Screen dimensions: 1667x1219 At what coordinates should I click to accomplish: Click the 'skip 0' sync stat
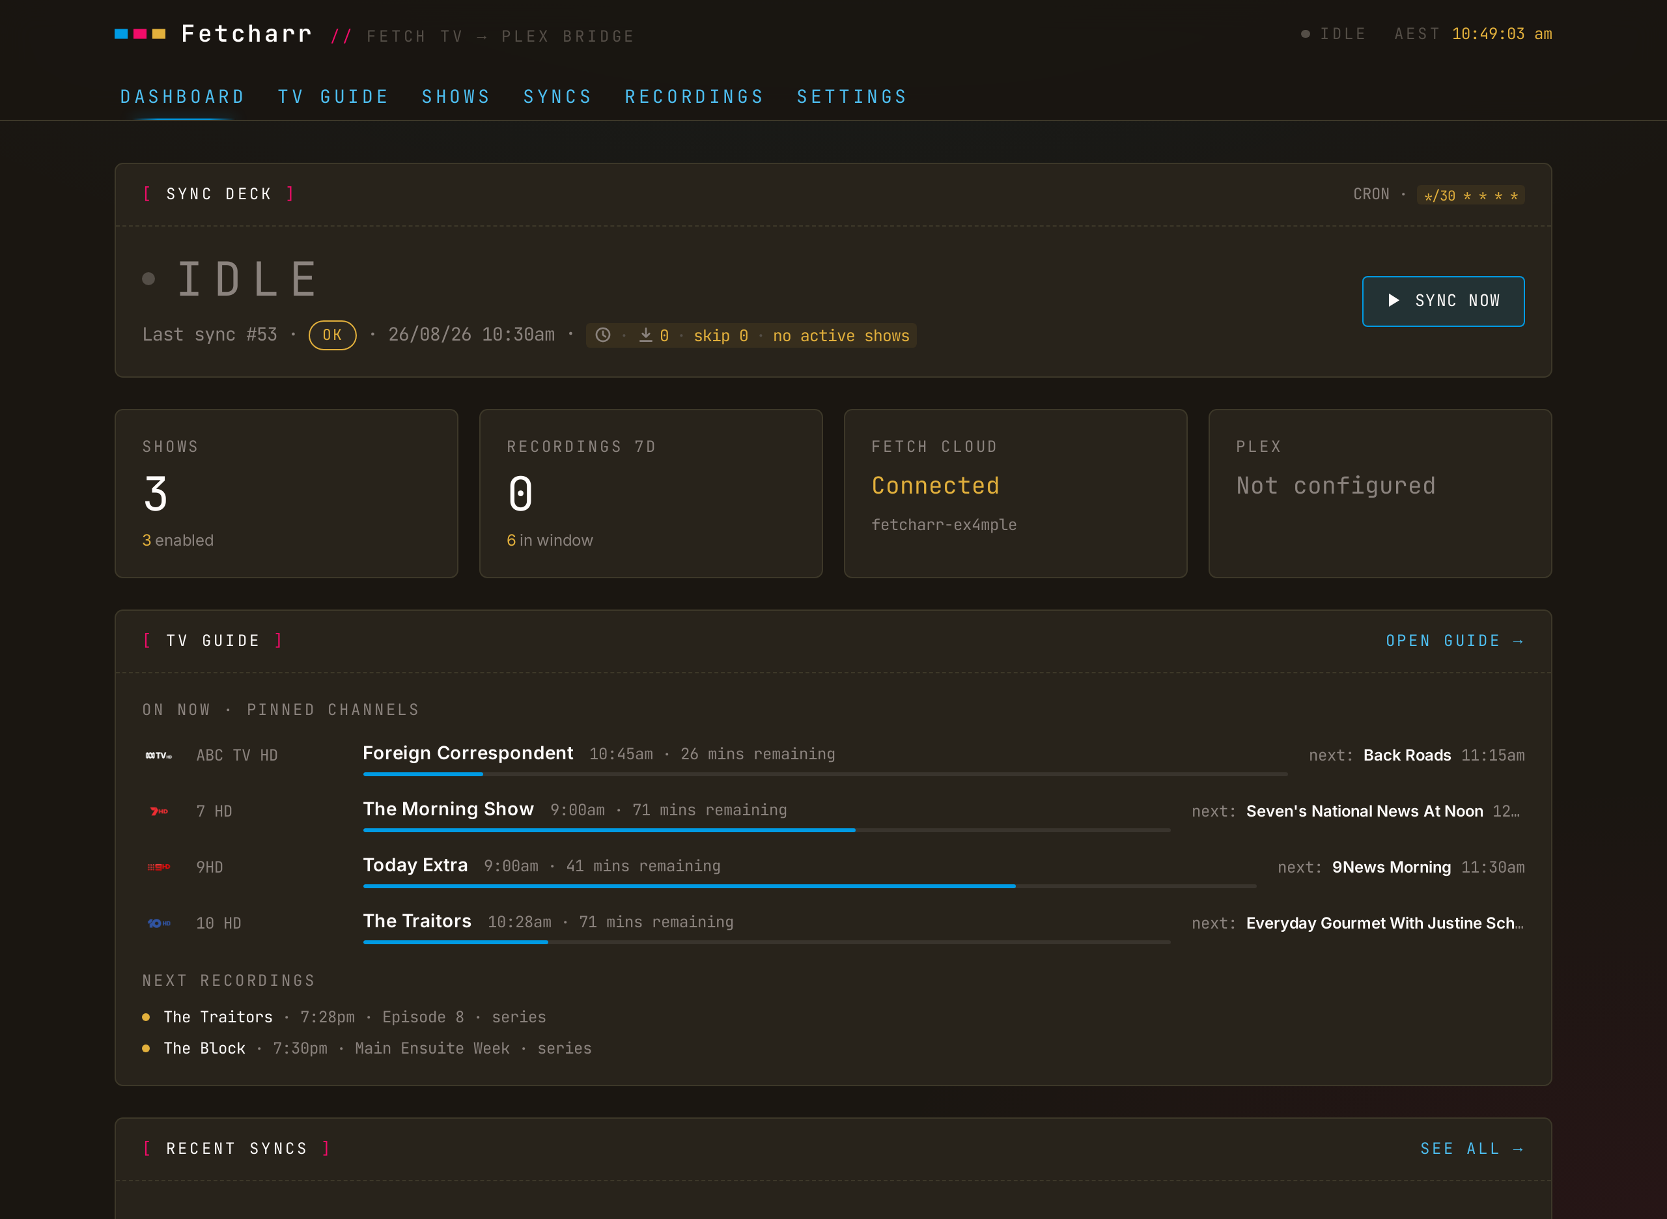[x=721, y=336]
